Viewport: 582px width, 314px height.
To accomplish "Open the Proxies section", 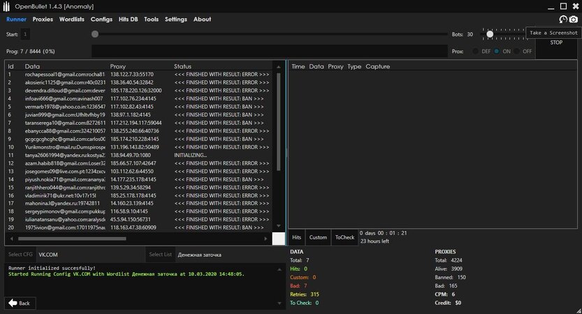I will pyautogui.click(x=43, y=20).
